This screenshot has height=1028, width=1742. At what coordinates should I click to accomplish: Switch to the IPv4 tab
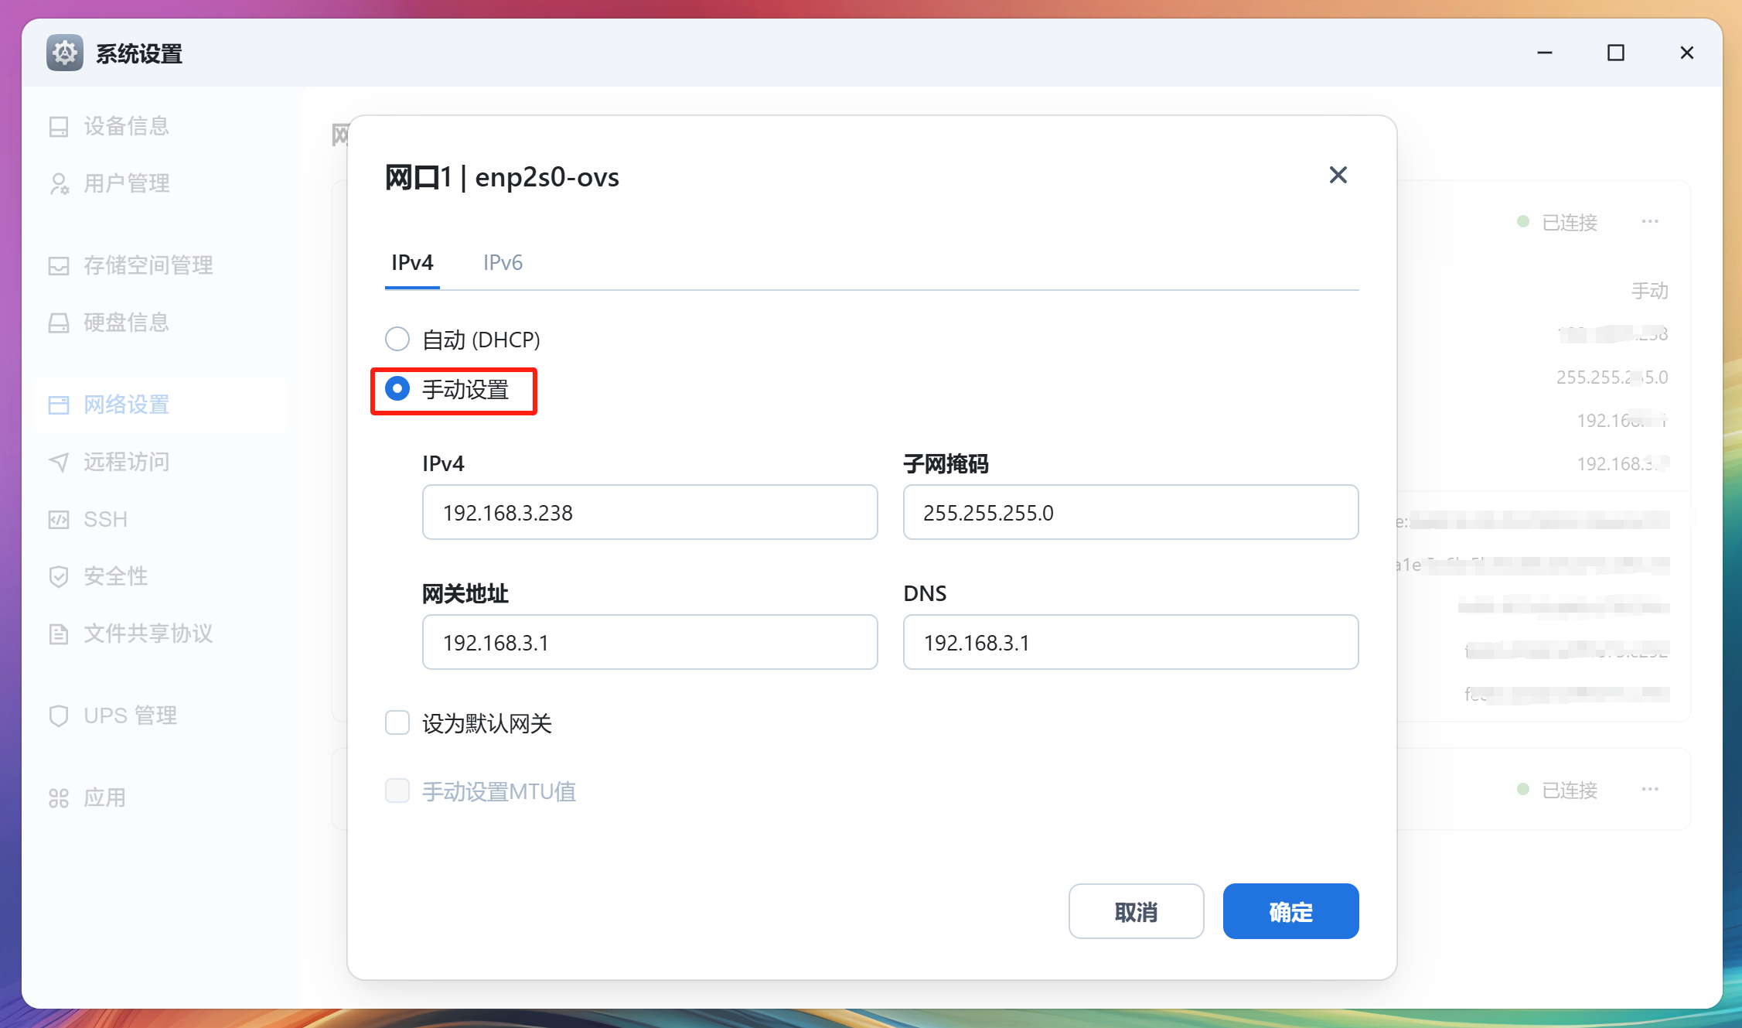pyautogui.click(x=411, y=263)
